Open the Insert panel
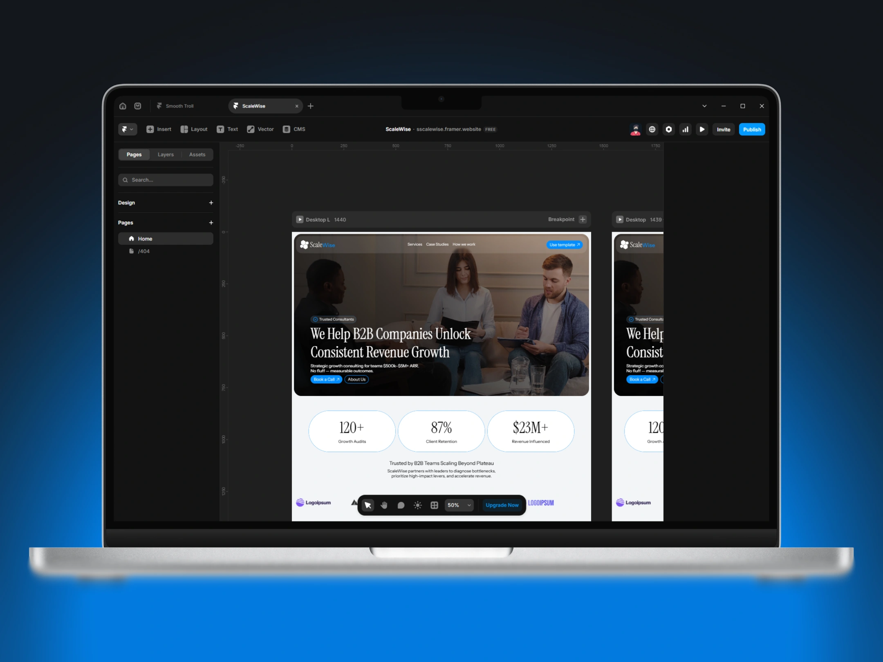 point(159,129)
